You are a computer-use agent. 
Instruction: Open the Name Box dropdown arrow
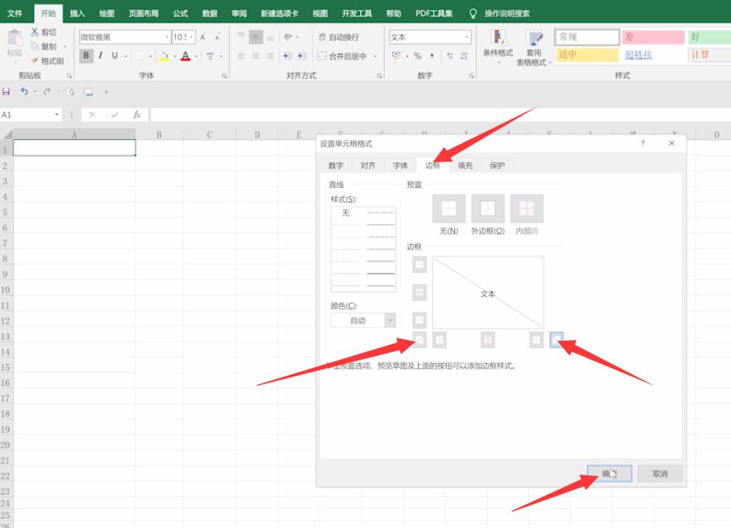click(x=57, y=114)
